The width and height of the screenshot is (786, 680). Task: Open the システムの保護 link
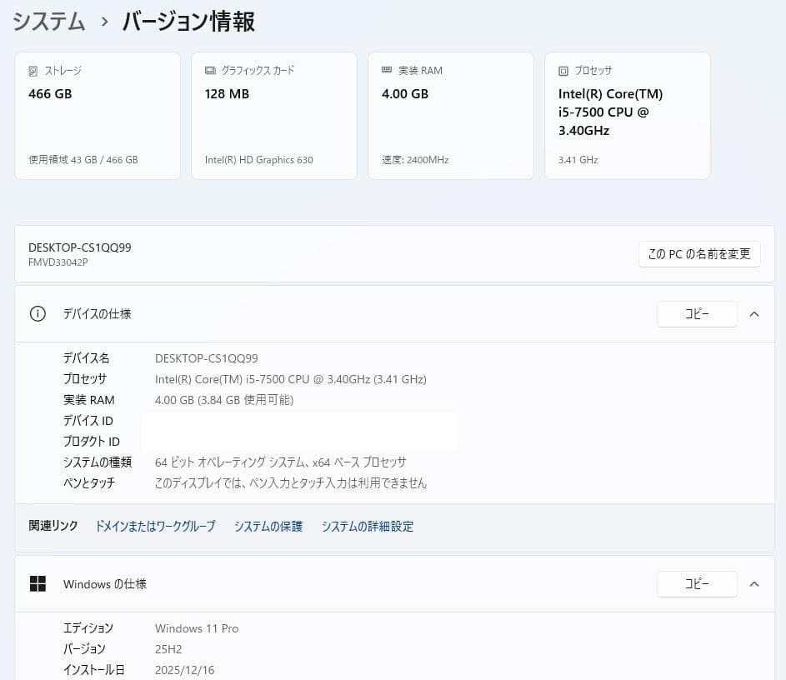(268, 526)
